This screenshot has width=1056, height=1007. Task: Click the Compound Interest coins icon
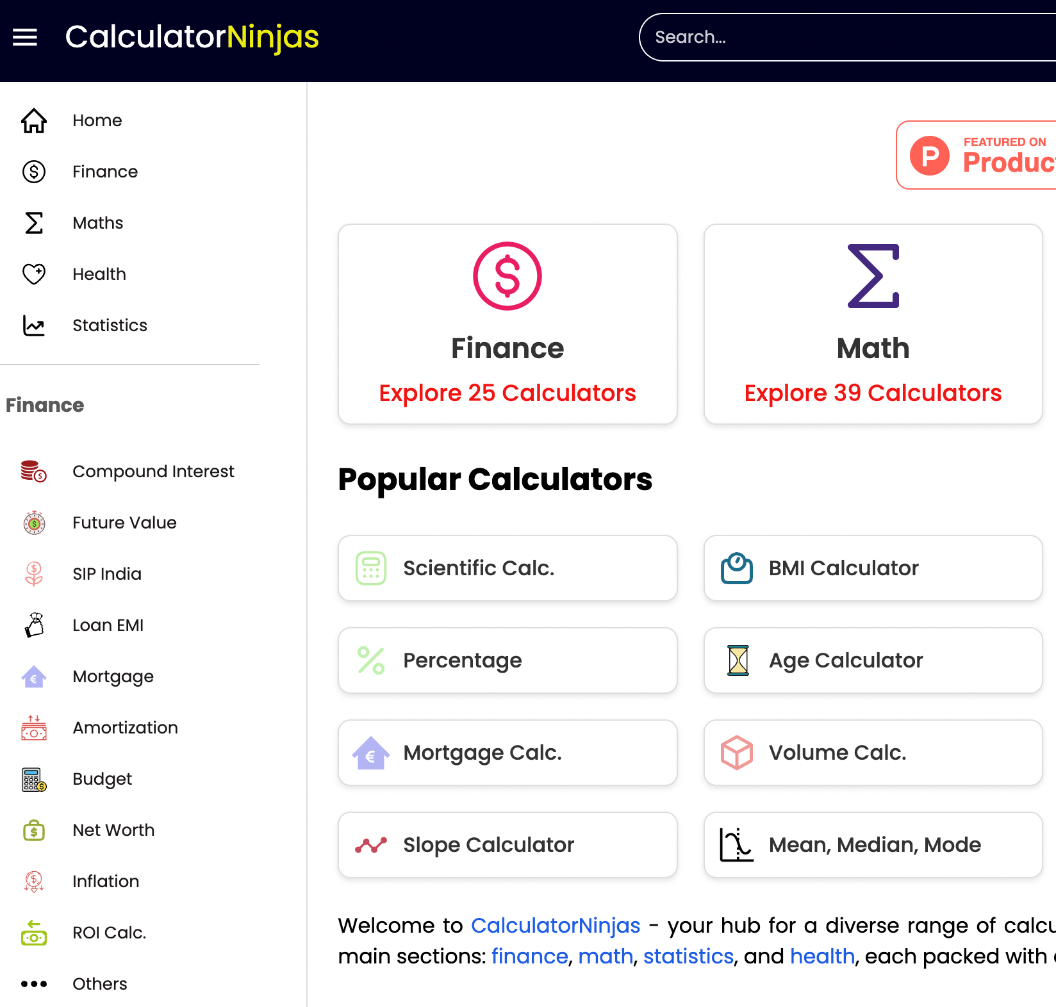[x=34, y=471]
